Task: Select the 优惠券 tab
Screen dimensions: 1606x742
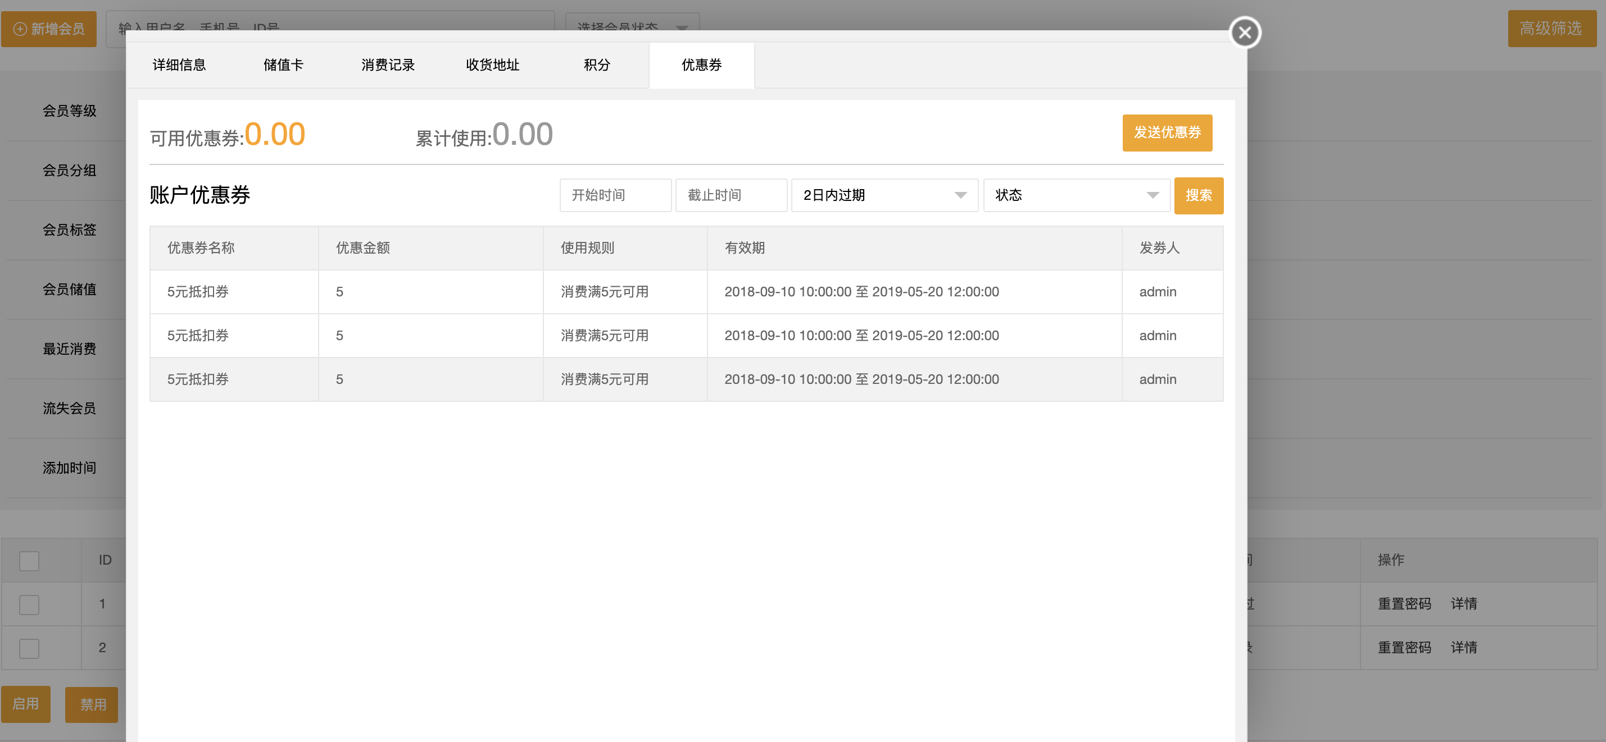Action: tap(701, 65)
